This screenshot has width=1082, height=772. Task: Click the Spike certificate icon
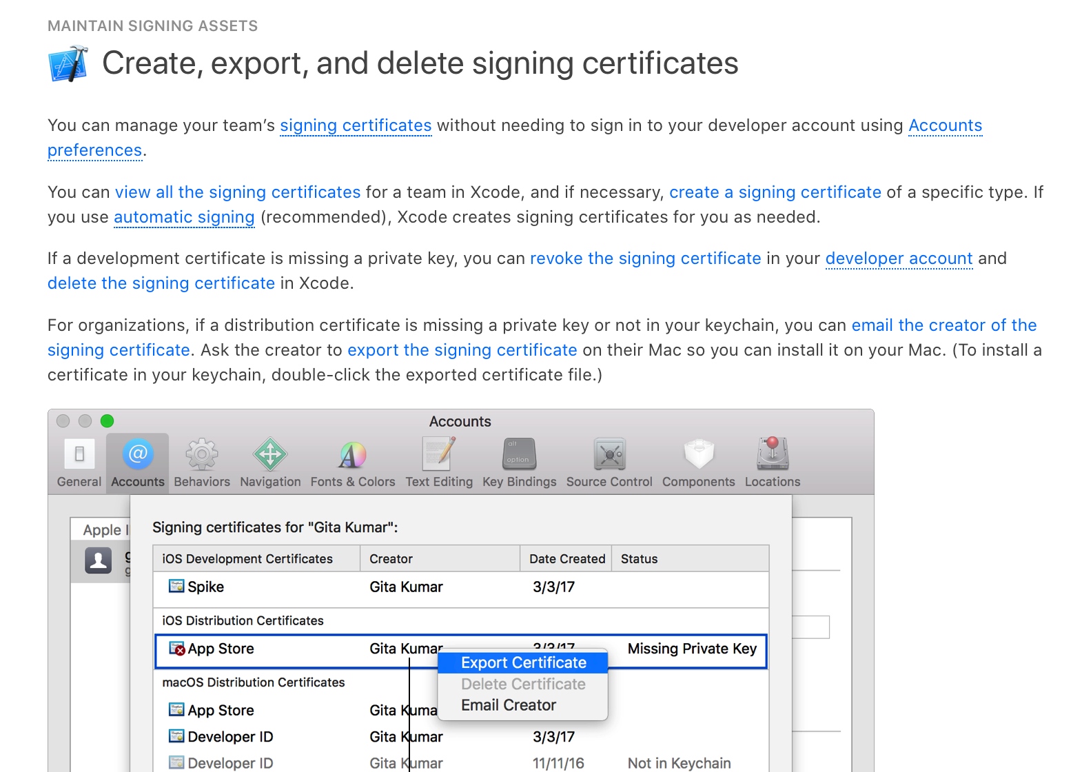coord(176,587)
